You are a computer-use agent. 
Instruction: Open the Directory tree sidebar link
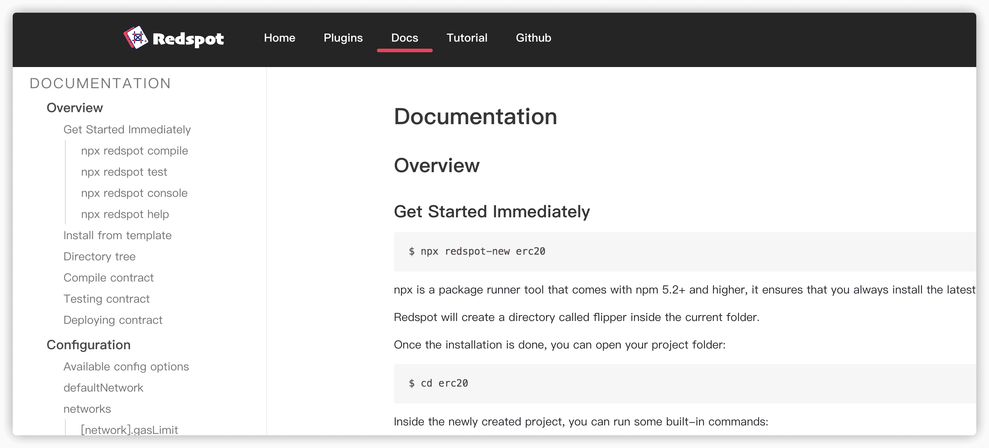[99, 256]
